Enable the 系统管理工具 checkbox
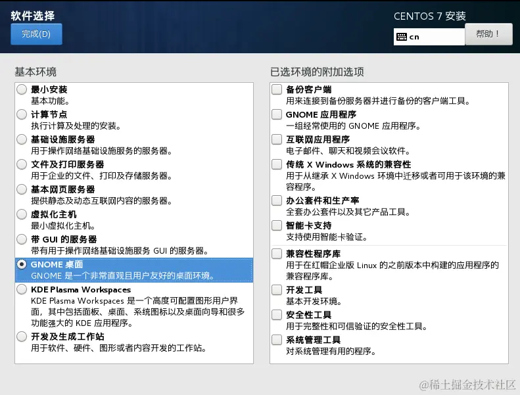Screen dimensions: 520x395 pyautogui.click(x=277, y=340)
